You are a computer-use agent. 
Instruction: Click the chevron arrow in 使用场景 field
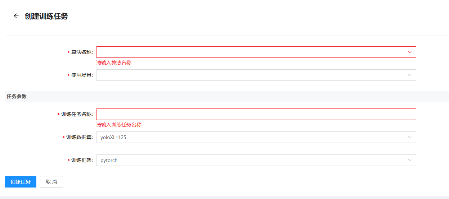click(x=409, y=75)
